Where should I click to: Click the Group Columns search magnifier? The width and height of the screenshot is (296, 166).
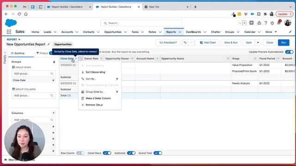(x=52, y=95)
